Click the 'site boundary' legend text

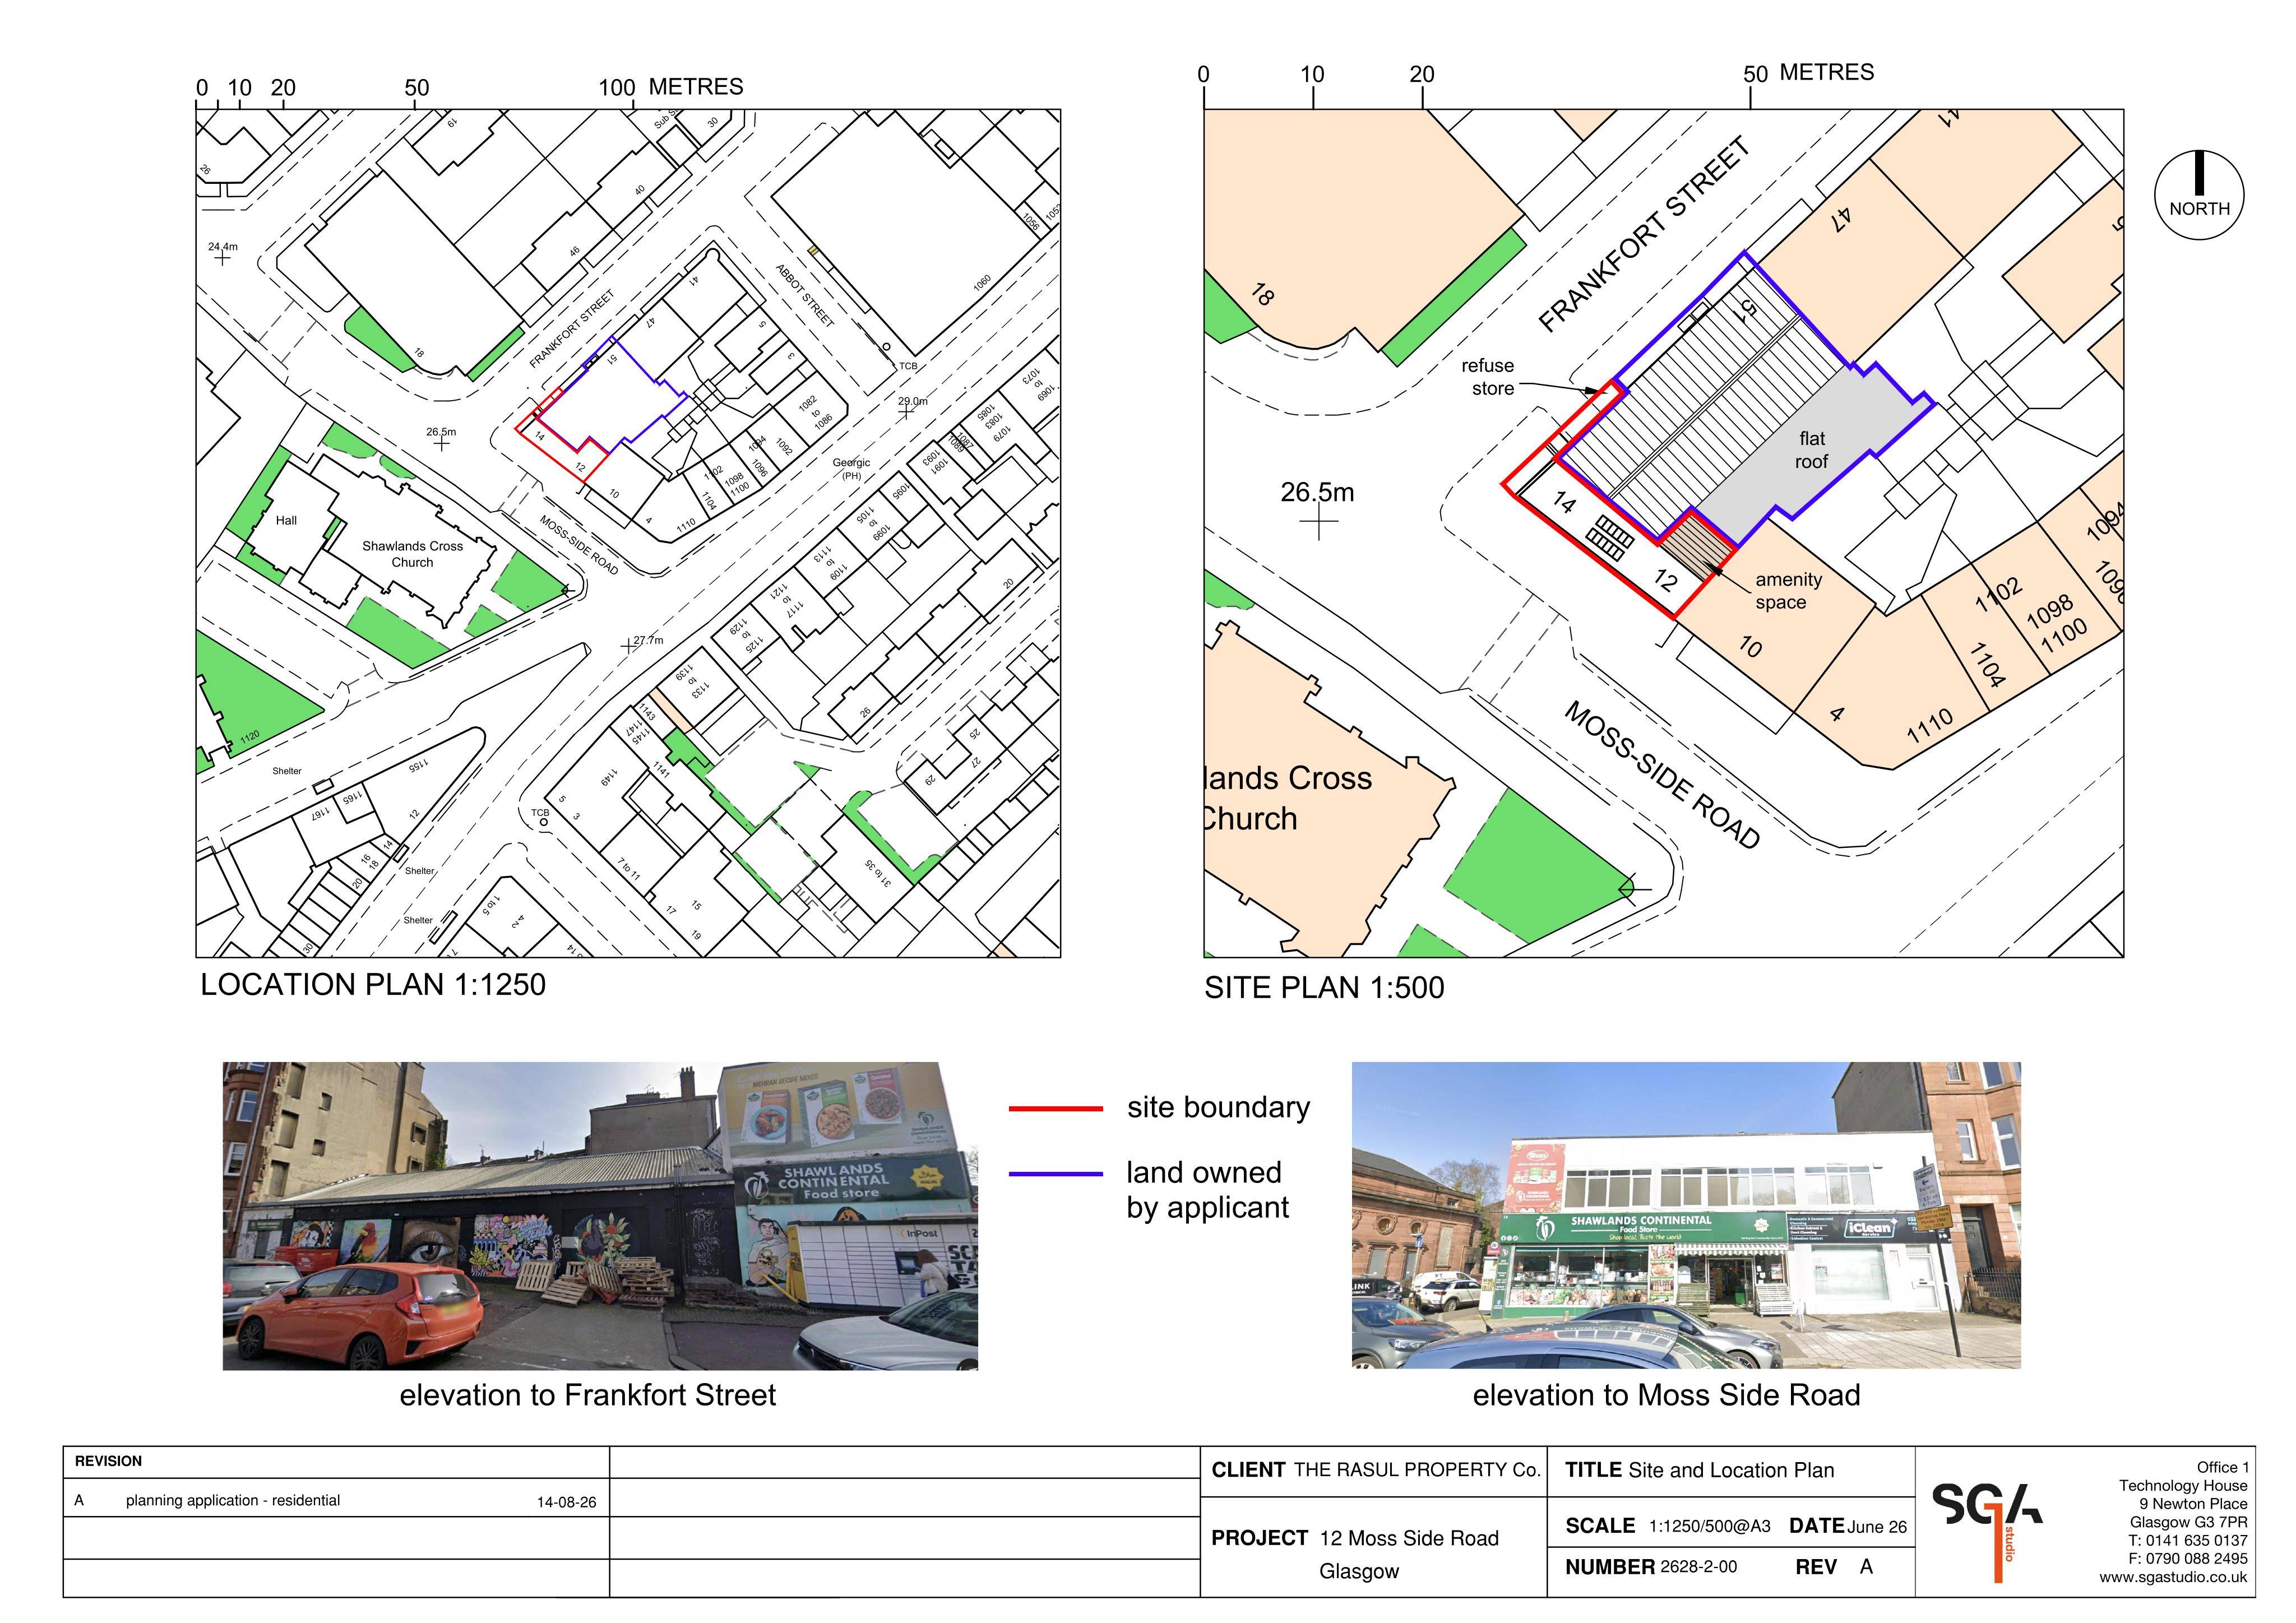(1218, 1108)
